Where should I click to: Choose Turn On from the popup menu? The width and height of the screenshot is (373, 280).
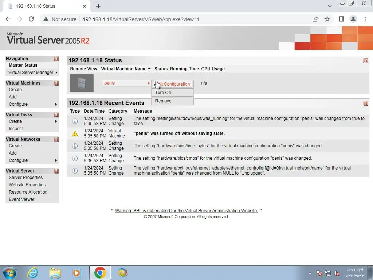click(172, 93)
